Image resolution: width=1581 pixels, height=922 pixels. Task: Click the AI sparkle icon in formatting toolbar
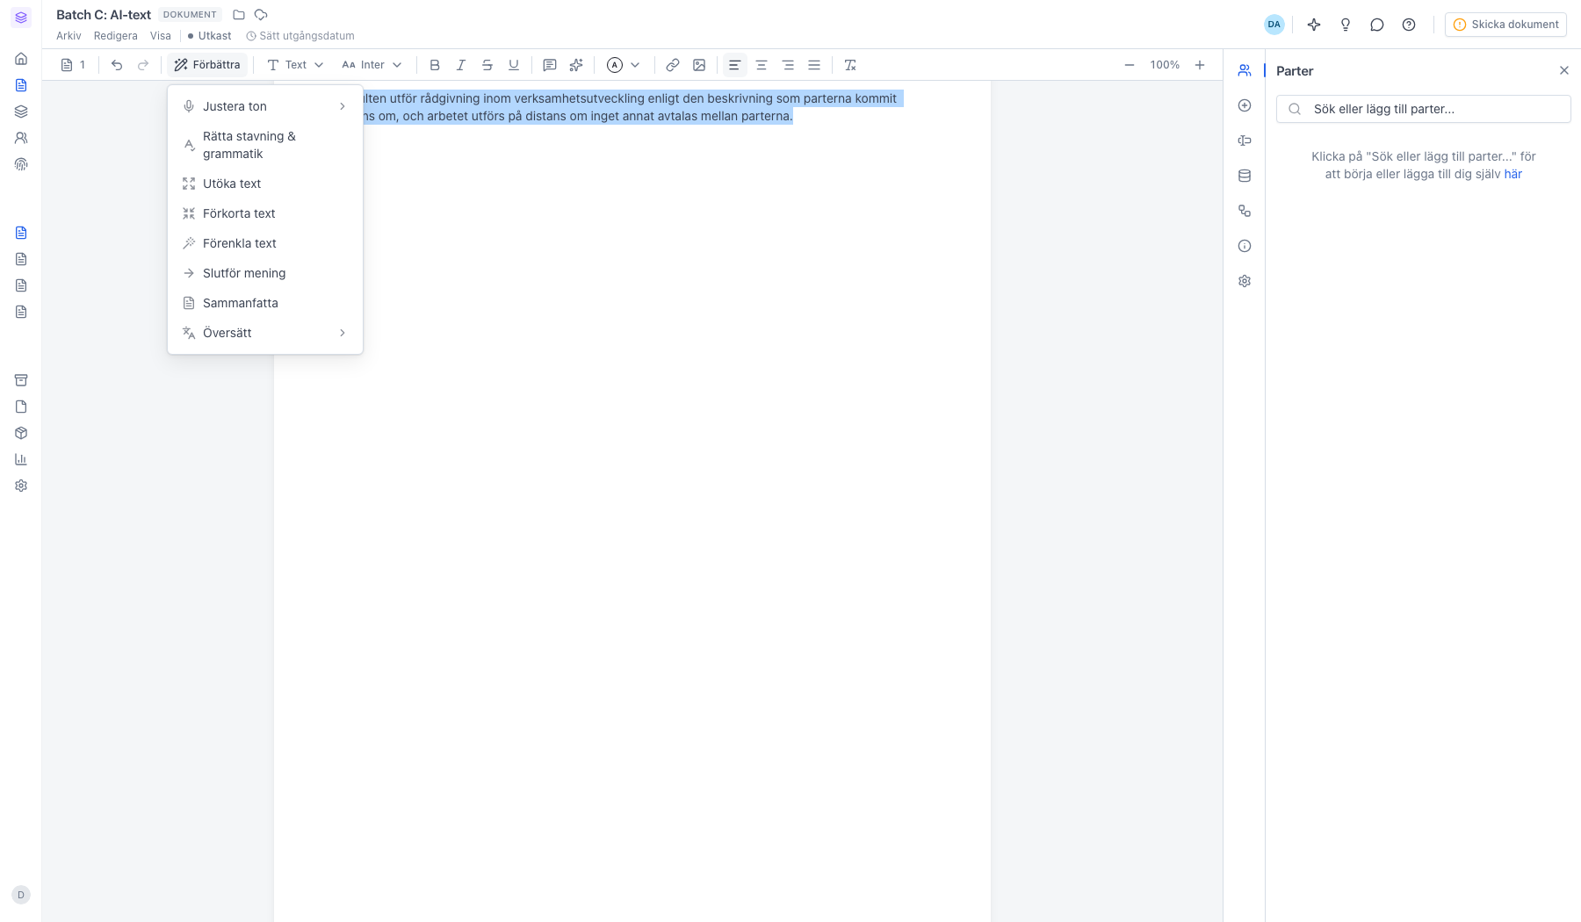tap(576, 65)
